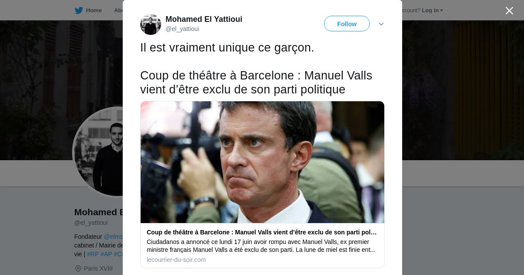
Task: Click the Twitter bird logo icon
Action: click(x=79, y=10)
